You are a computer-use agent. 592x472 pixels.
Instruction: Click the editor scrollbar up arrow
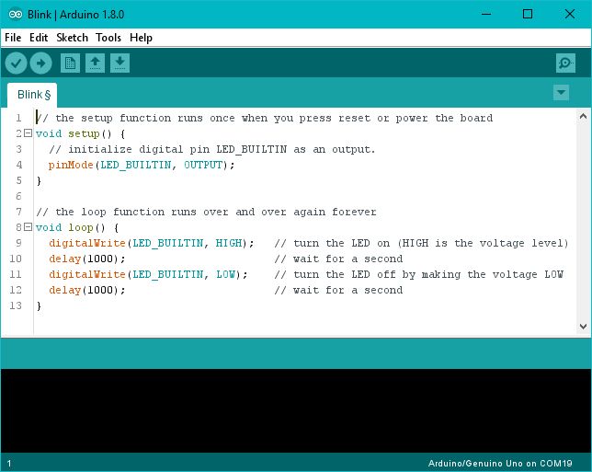[x=583, y=117]
